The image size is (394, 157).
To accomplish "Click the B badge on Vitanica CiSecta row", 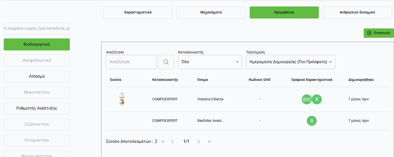I will [x=317, y=99].
